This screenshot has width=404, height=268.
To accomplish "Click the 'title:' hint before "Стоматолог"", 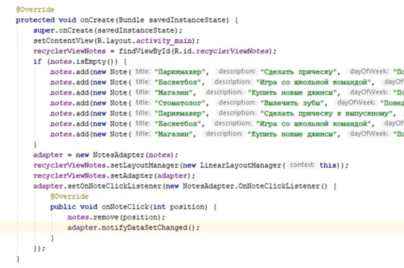I will click(x=142, y=102).
